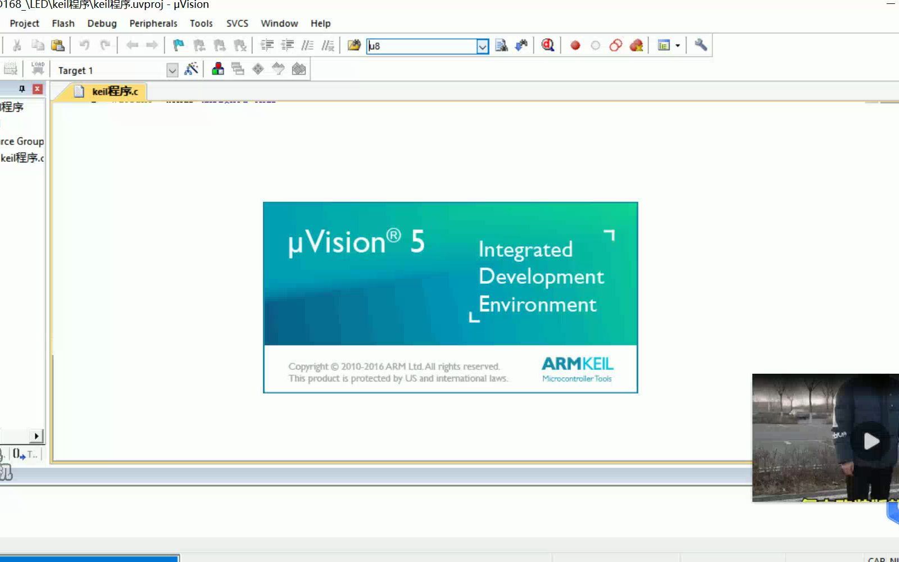The width and height of the screenshot is (899, 562).
Task: Close the Project panel with the red X
Action: [x=38, y=89]
